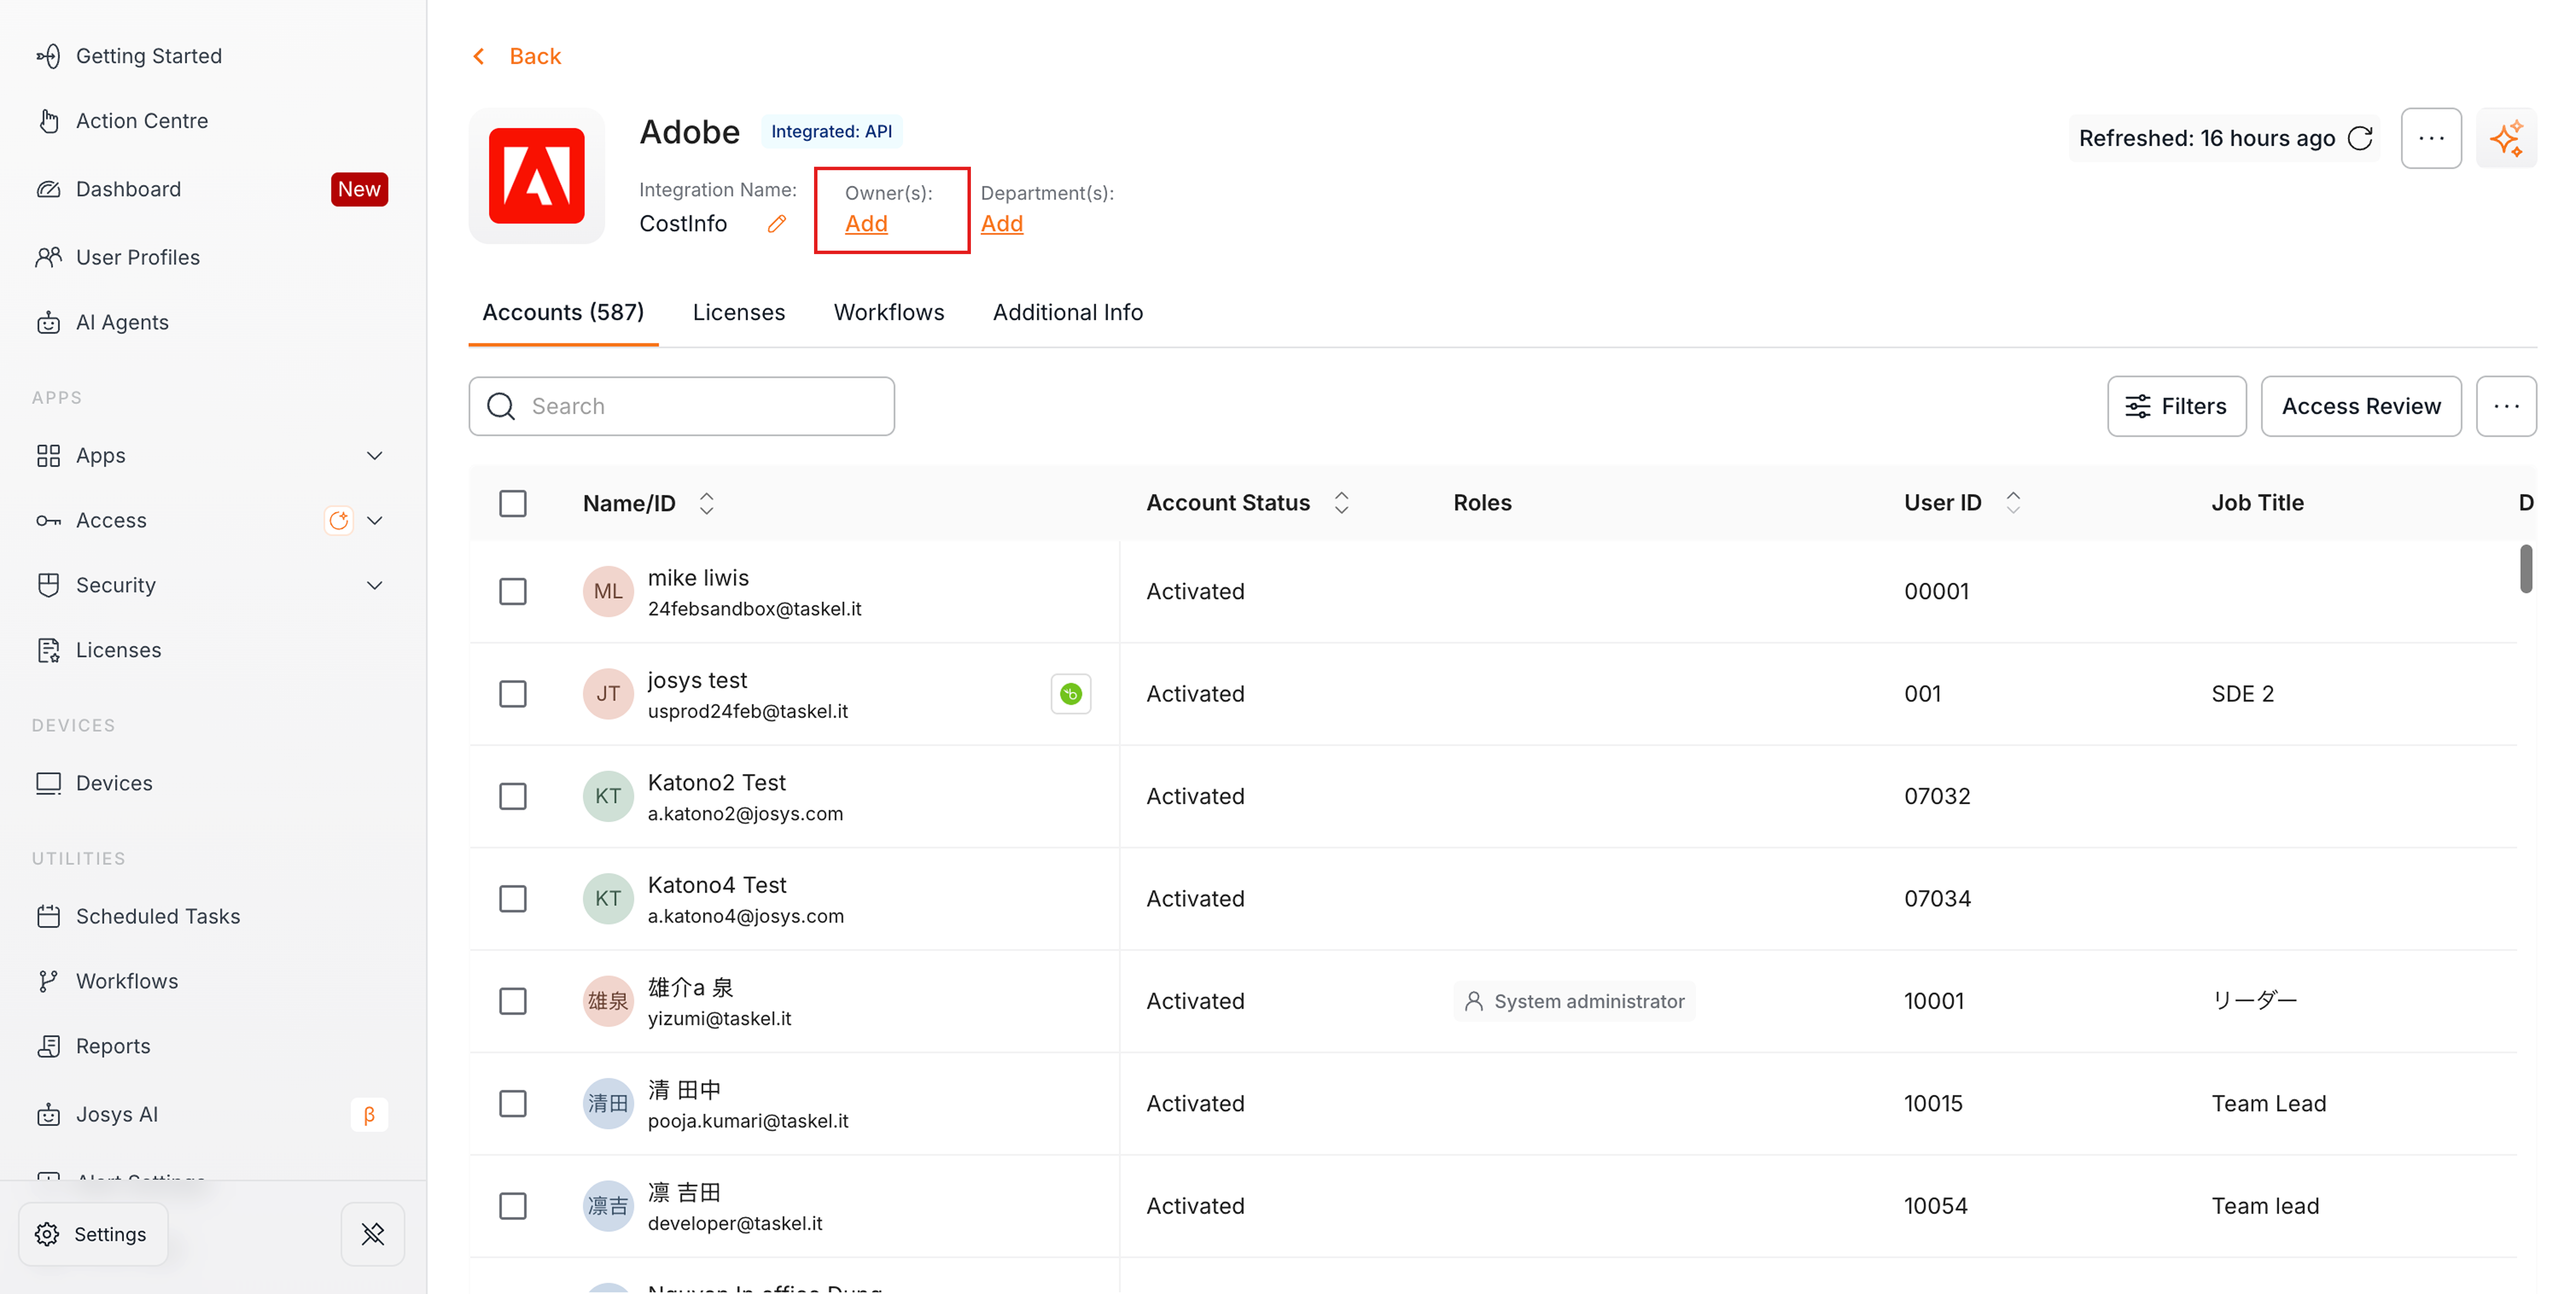Screen dimensions: 2576x1294
Task: Start an Access Review
Action: coord(2361,406)
